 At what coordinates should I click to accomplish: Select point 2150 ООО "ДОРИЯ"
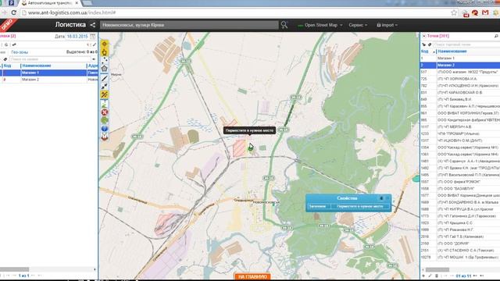460,244
